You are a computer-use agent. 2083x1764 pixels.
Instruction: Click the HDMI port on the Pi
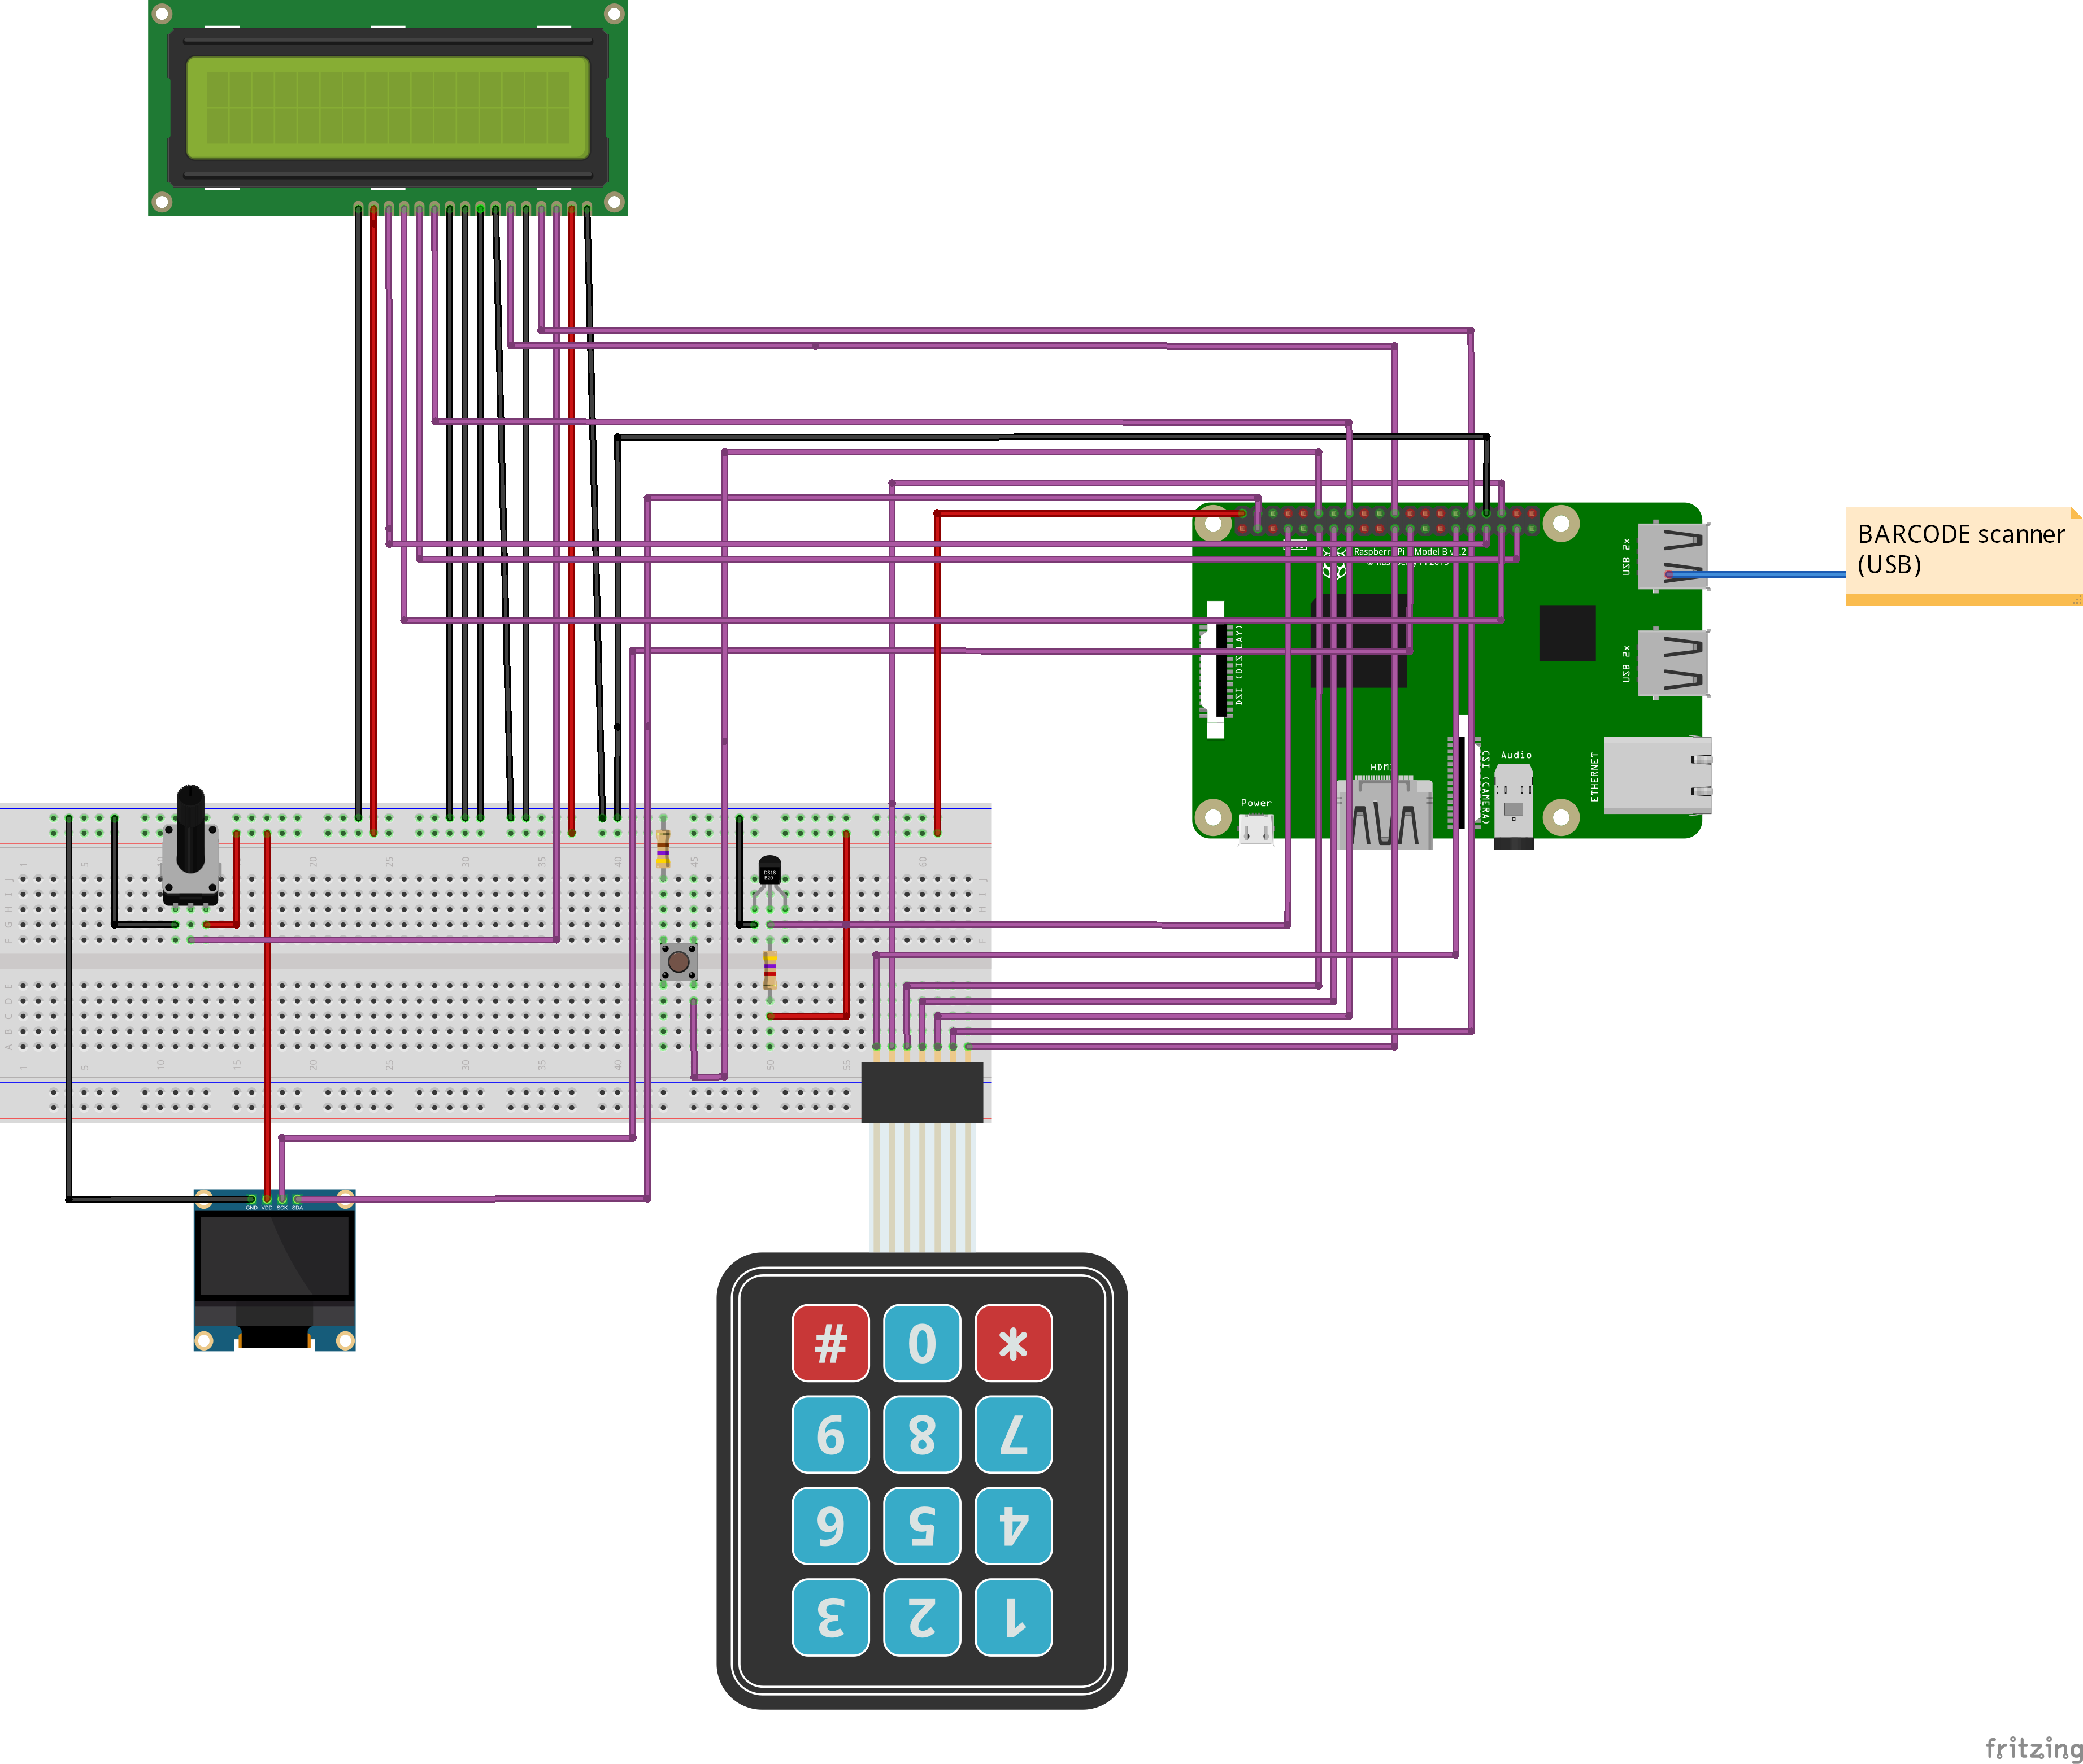[x=1385, y=814]
